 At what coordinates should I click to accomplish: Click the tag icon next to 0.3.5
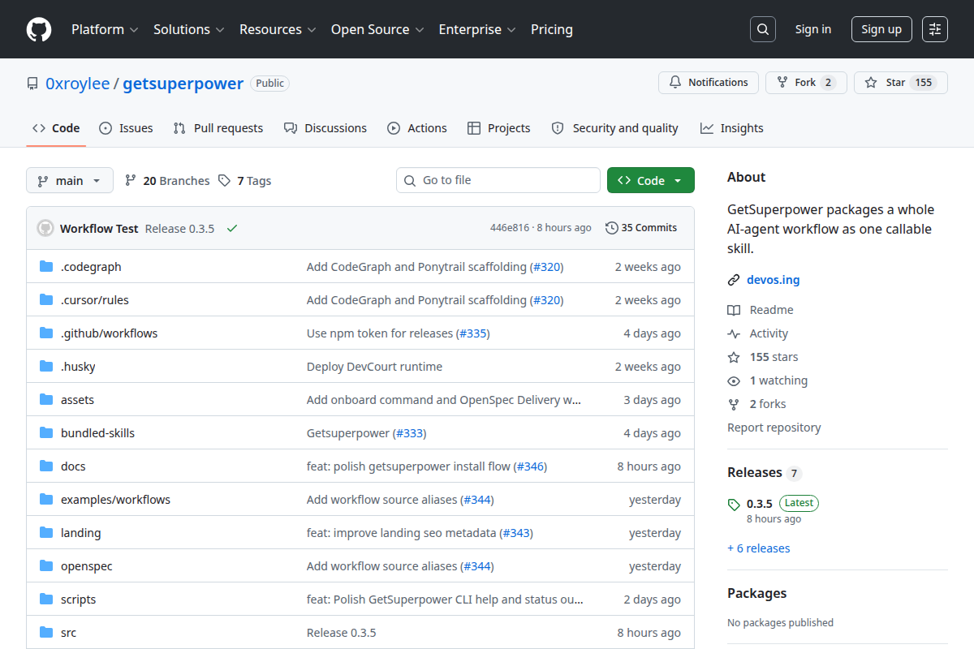734,504
